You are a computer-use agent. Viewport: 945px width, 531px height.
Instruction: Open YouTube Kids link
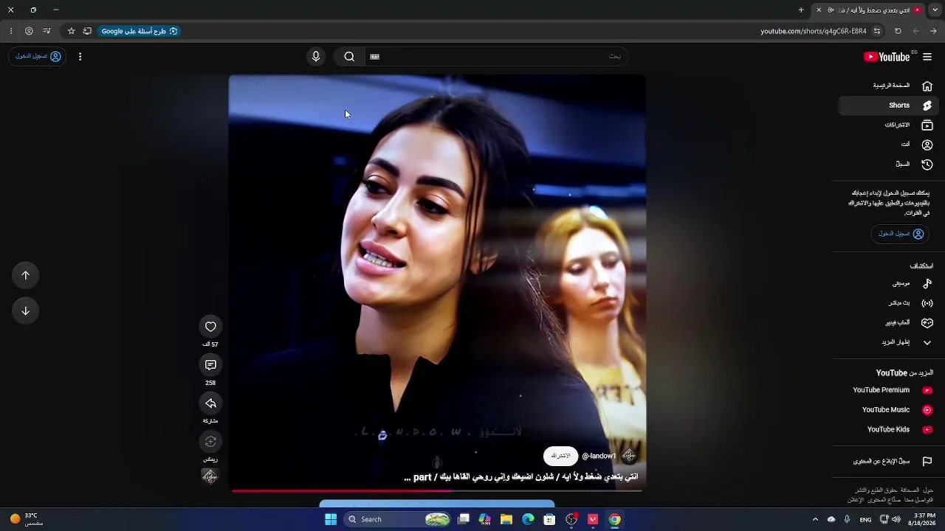coord(889,429)
